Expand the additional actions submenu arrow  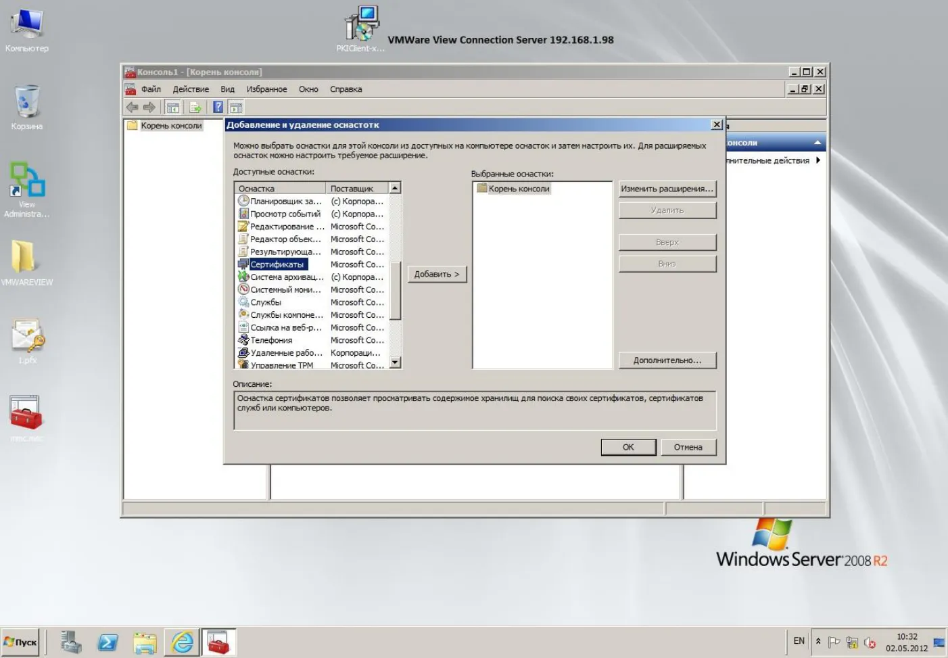[x=818, y=160]
